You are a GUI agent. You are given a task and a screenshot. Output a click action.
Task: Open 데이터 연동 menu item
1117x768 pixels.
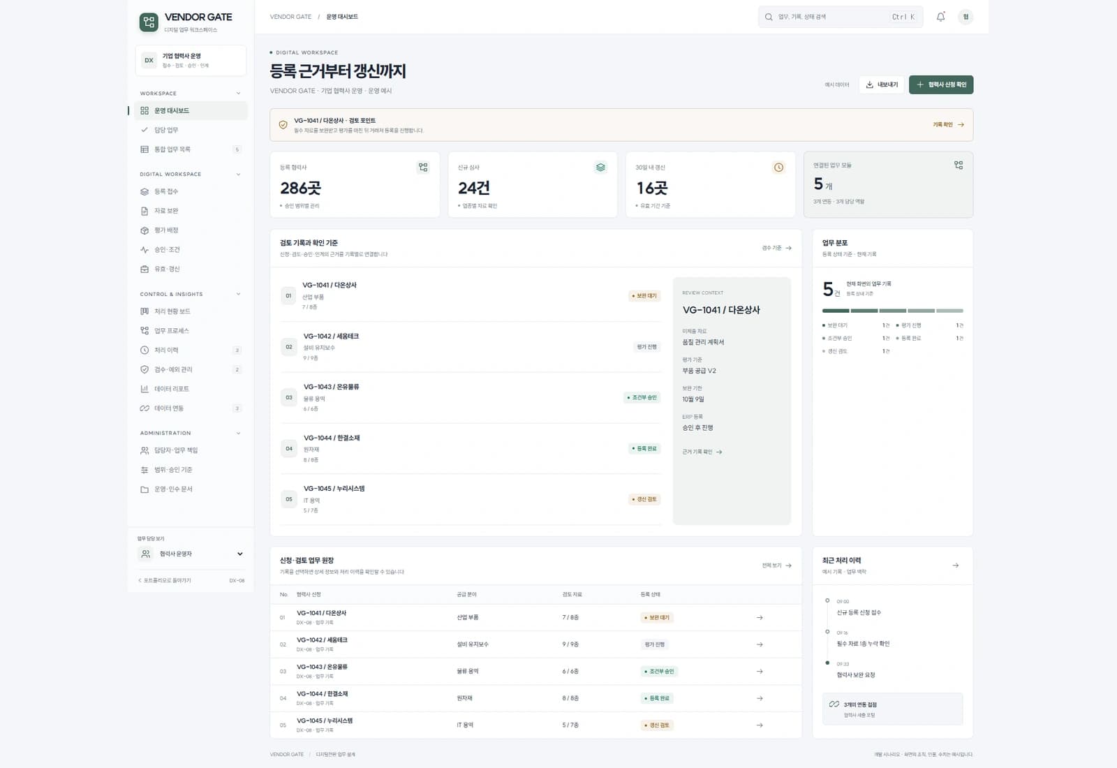tap(191, 408)
